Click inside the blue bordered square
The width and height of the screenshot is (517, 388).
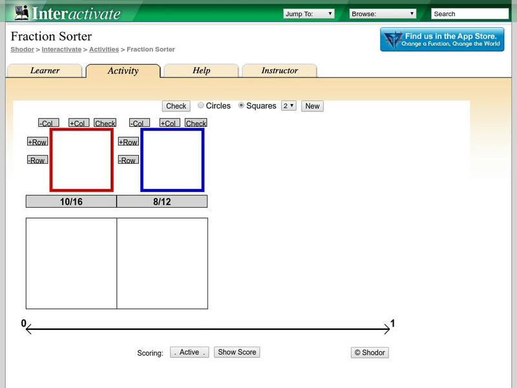tap(173, 160)
